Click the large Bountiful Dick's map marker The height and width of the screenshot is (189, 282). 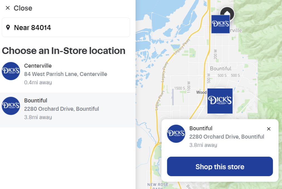point(220,101)
